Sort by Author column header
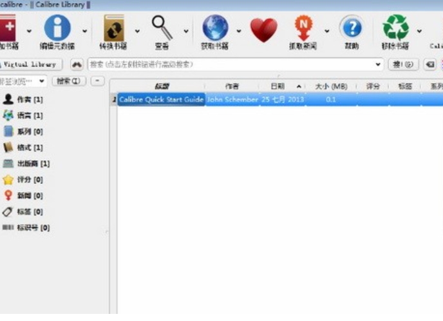The image size is (443, 321). [232, 86]
